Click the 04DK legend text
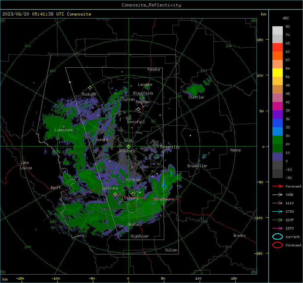The height and width of the screenshot is (283, 303). 290,195
